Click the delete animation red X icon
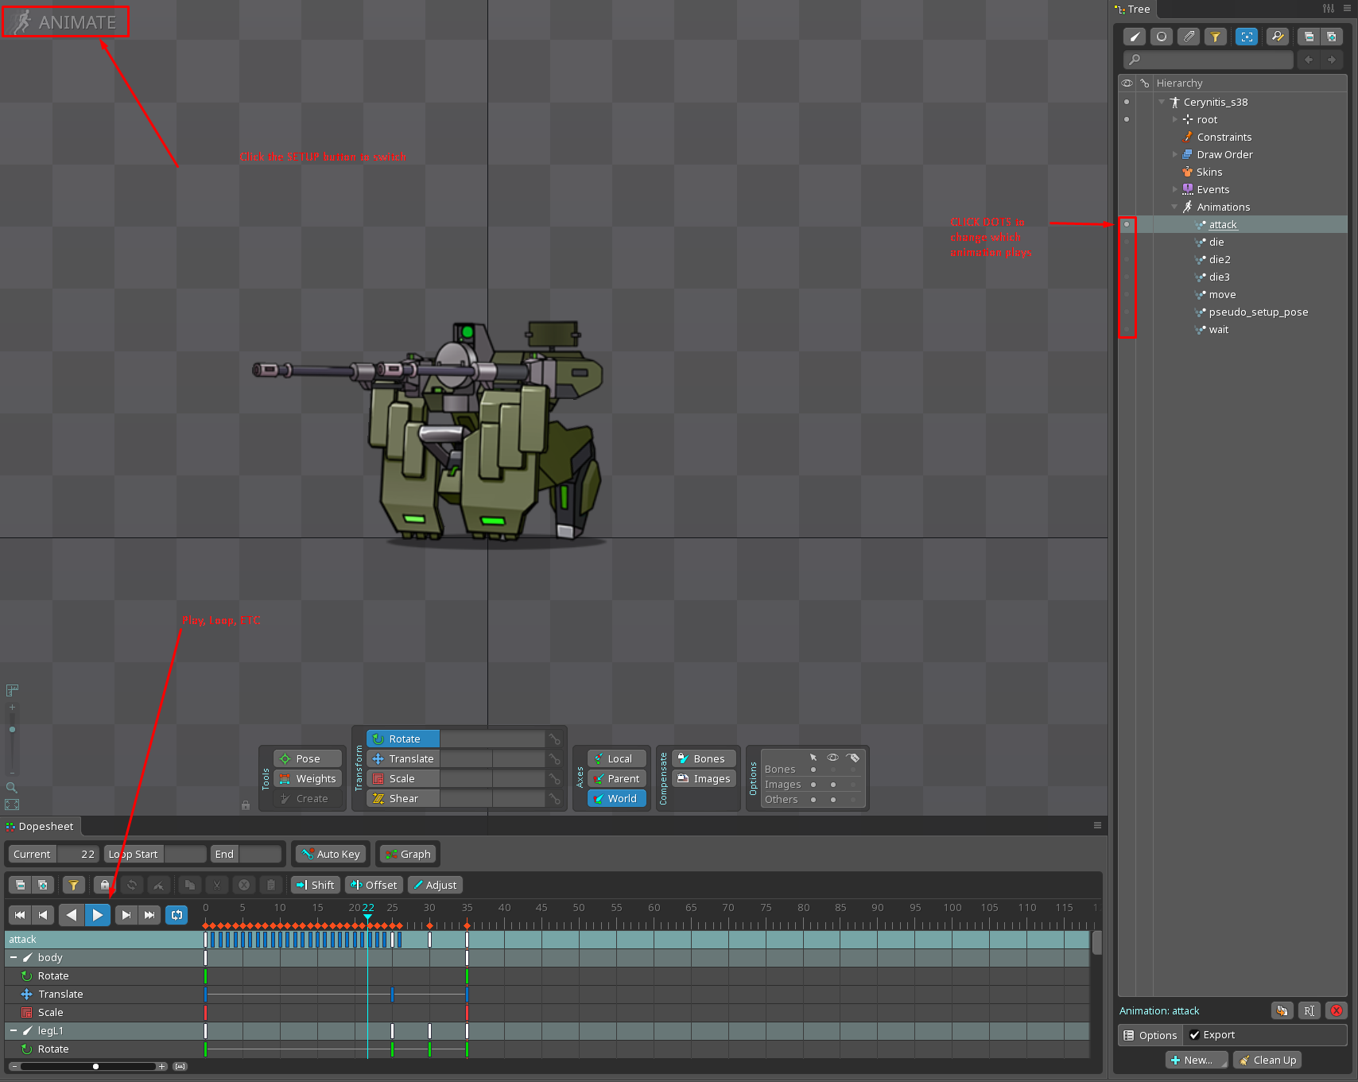The image size is (1358, 1082). [1337, 1010]
